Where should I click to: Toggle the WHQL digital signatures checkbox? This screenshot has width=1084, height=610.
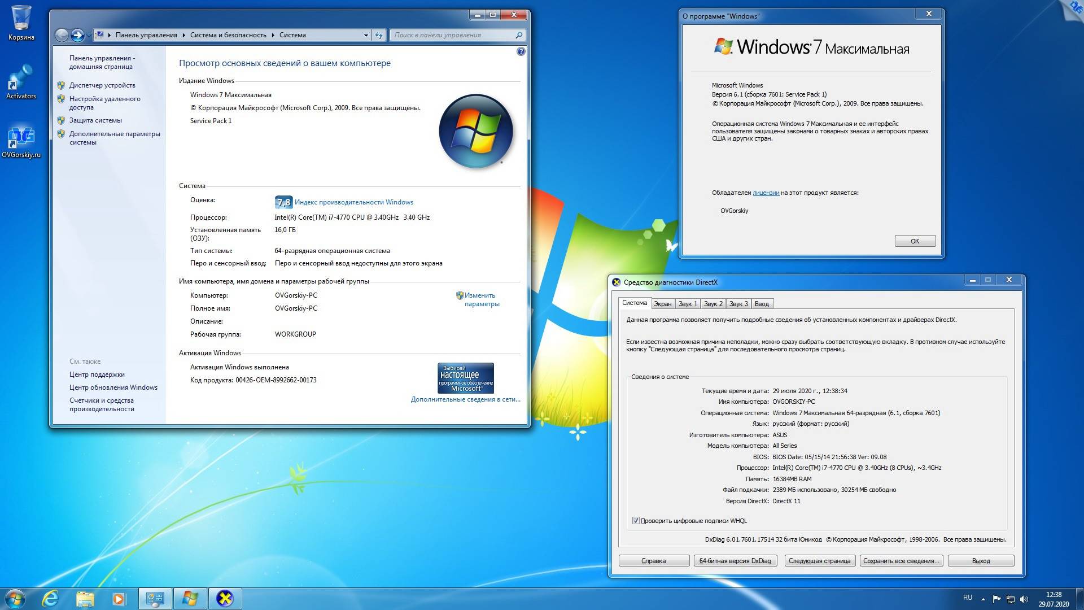(636, 521)
